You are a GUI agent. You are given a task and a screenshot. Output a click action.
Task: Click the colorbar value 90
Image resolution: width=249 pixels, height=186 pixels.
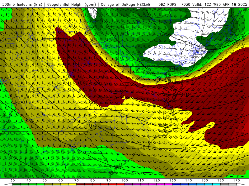coord(109,180)
